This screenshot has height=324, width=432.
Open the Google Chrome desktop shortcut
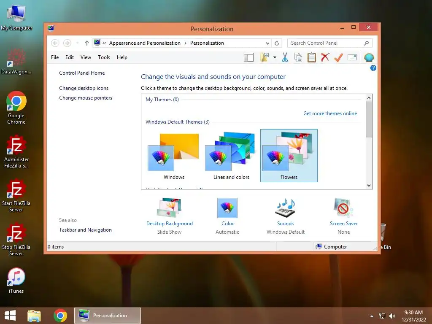pos(16,108)
